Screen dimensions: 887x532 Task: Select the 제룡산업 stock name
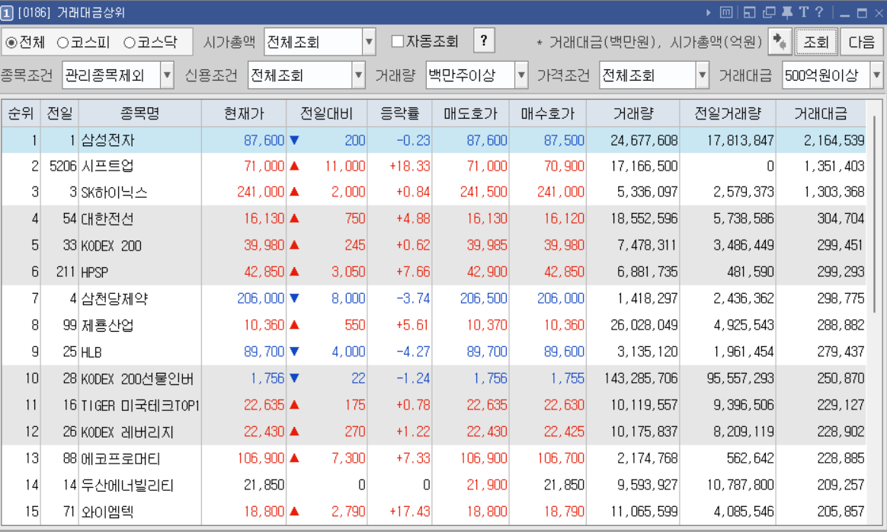[107, 325]
